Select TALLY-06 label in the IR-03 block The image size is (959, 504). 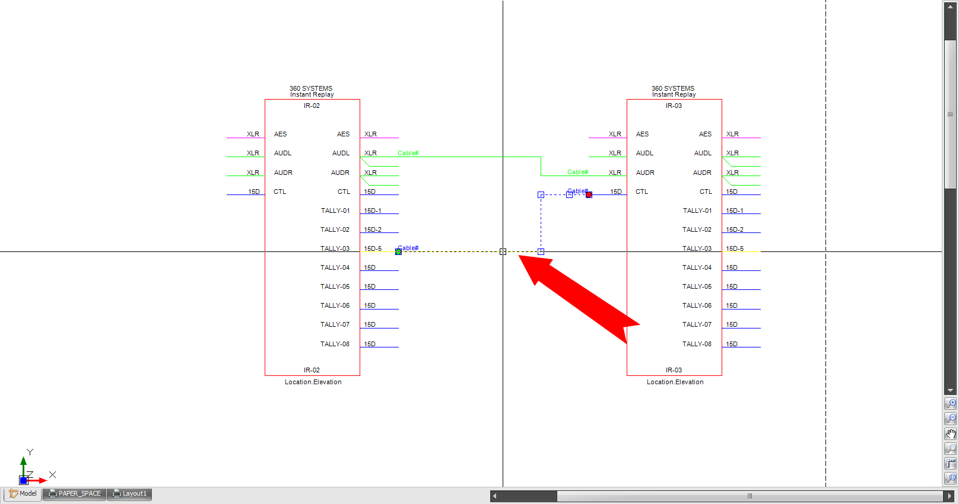697,305
